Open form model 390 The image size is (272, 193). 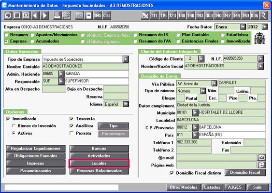click(x=245, y=16)
